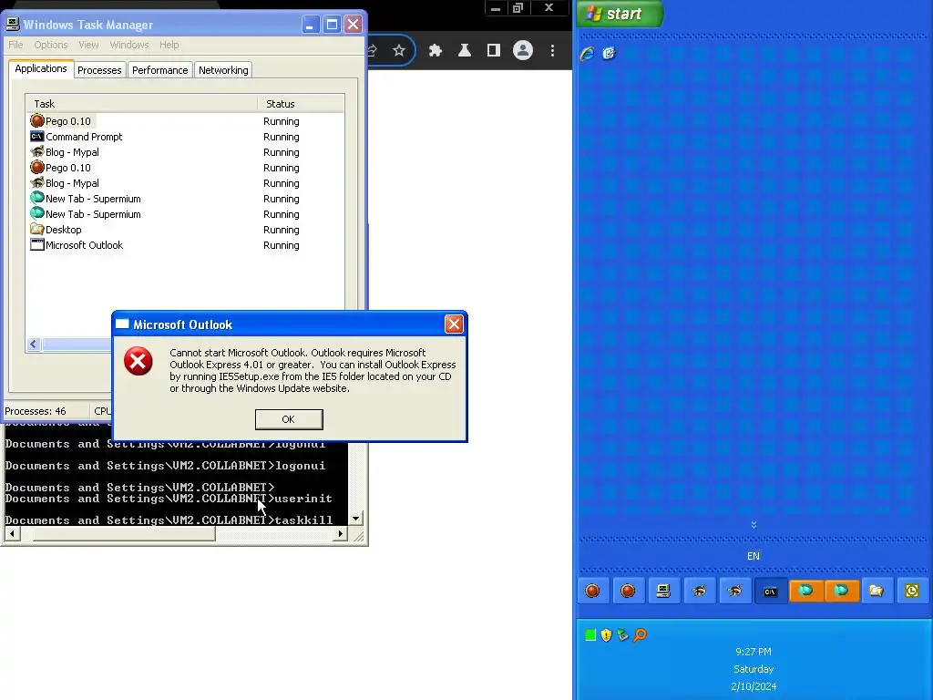Click the Command Prompt scroll-right arrow
Image resolution: width=933 pixels, height=700 pixels.
341,534
